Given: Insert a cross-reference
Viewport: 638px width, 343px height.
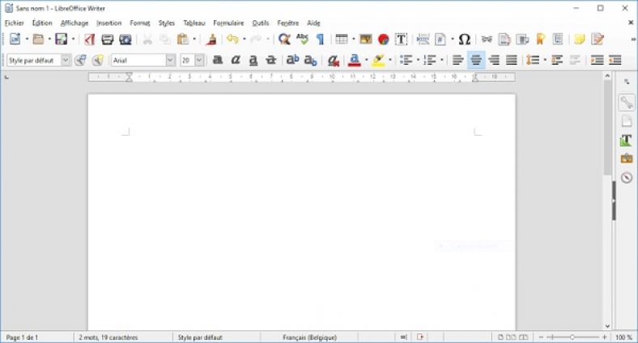Looking at the screenshot, I should (558, 39).
